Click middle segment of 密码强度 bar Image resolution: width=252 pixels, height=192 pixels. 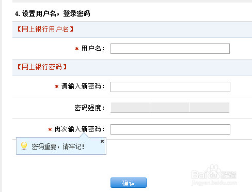[169, 108]
